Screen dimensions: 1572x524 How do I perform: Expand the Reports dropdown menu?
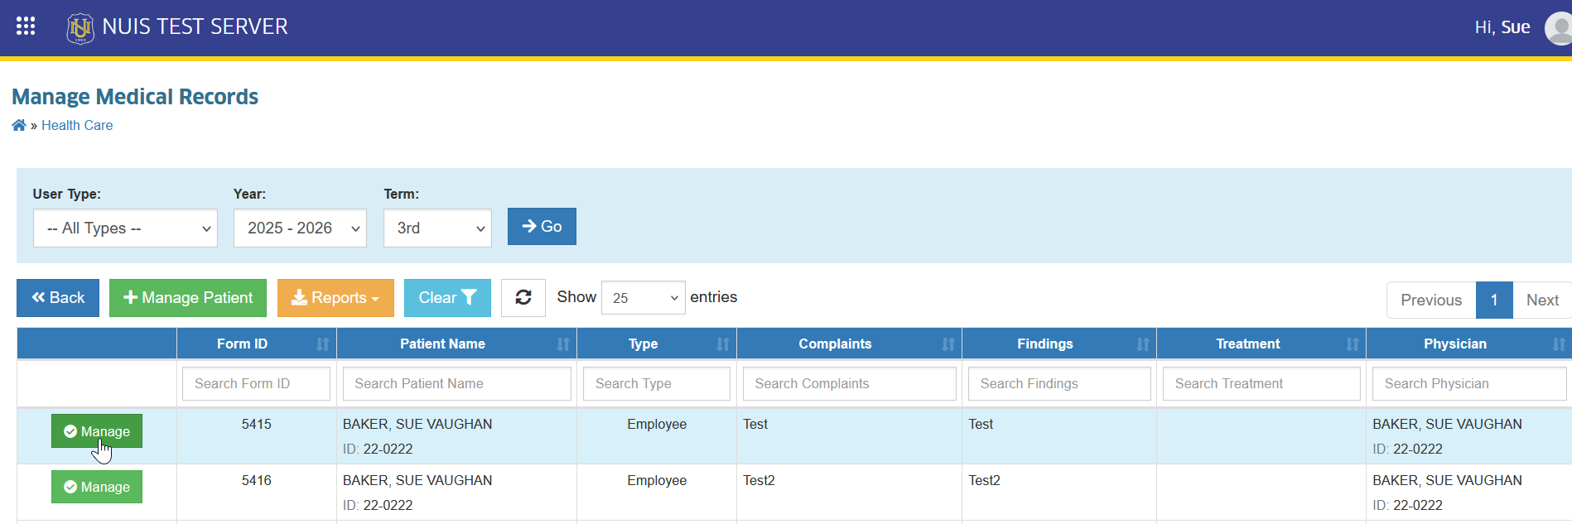click(x=335, y=298)
